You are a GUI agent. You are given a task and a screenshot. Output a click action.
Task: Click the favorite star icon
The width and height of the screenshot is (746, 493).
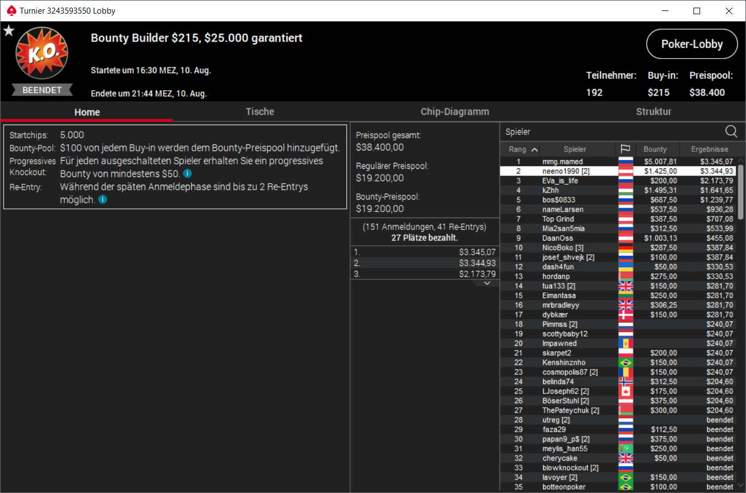point(9,31)
